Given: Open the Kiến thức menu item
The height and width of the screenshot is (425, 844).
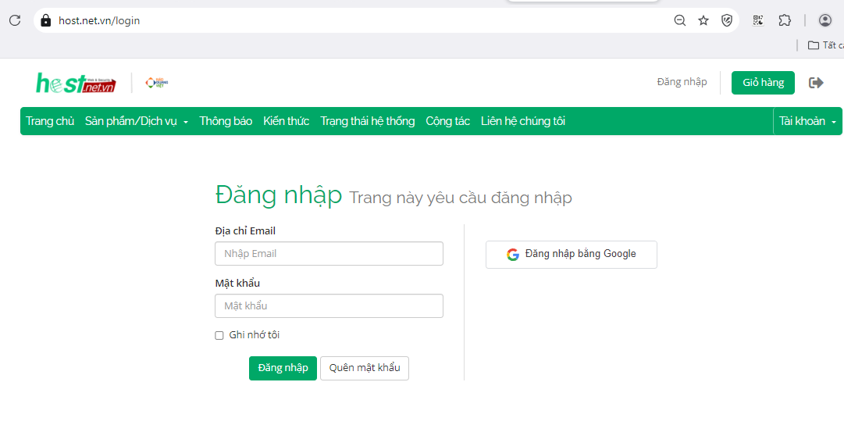Looking at the screenshot, I should pyautogui.click(x=286, y=121).
